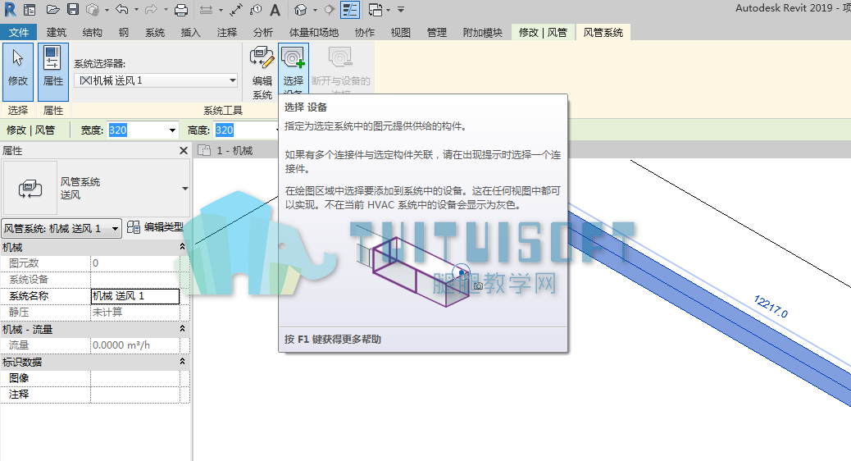Click the 图元数 value 0
The image size is (851, 461).
(135, 263)
